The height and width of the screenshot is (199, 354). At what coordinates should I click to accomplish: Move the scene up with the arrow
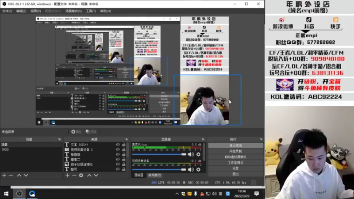pyautogui.click(x=19, y=175)
